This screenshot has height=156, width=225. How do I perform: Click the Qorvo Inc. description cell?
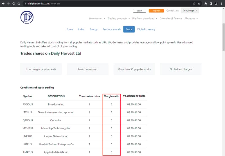tap(56, 120)
